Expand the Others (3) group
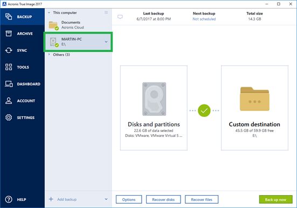 tap(49, 54)
